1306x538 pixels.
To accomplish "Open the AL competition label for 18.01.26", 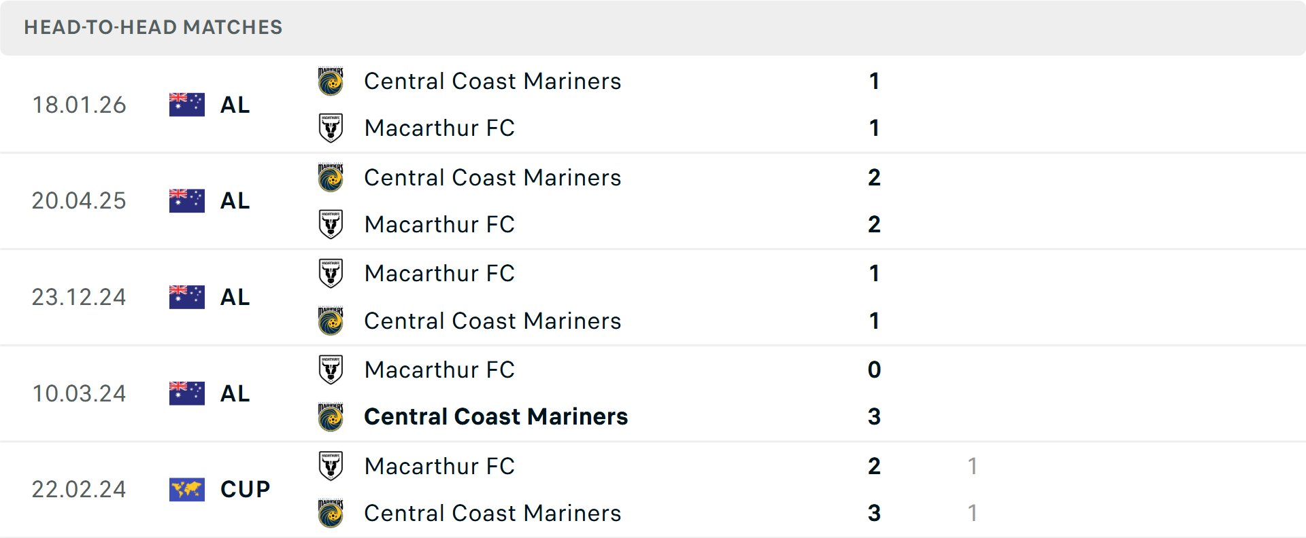I will (235, 104).
